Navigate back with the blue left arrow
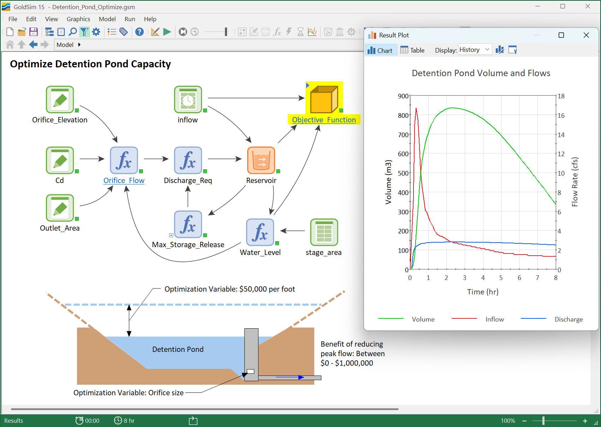Image resolution: width=601 pixels, height=427 pixels. 33,44
